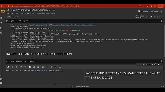Add numbered list in markdown toolbar

pyautogui.click(x=38, y=67)
